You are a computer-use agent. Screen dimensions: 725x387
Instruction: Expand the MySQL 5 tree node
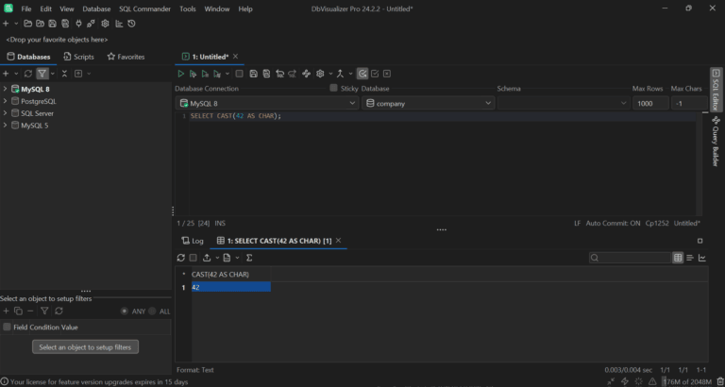tap(5, 126)
